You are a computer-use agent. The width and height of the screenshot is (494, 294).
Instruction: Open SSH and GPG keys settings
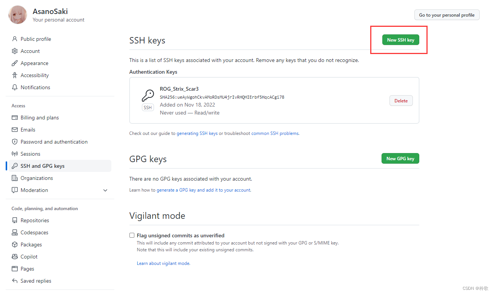tap(42, 166)
